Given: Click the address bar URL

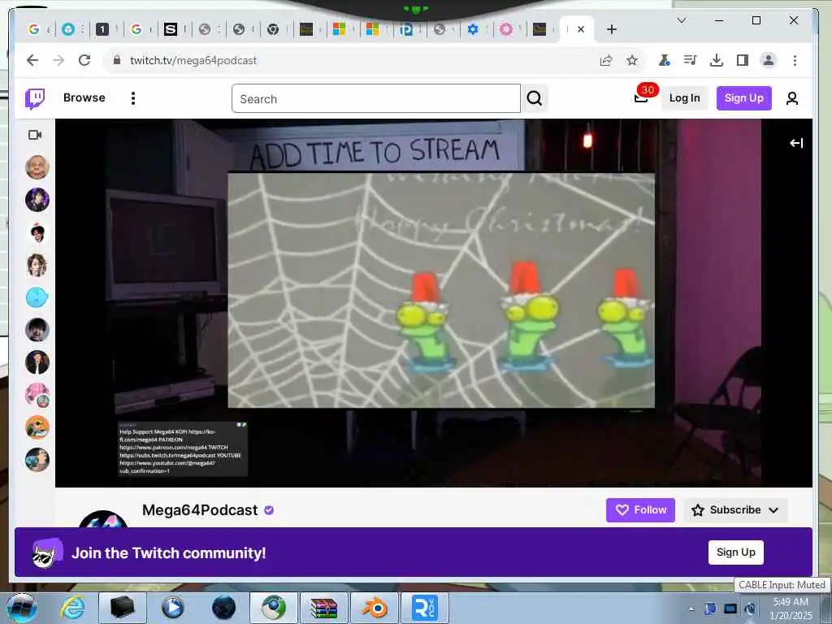Looking at the screenshot, I should click(x=193, y=60).
